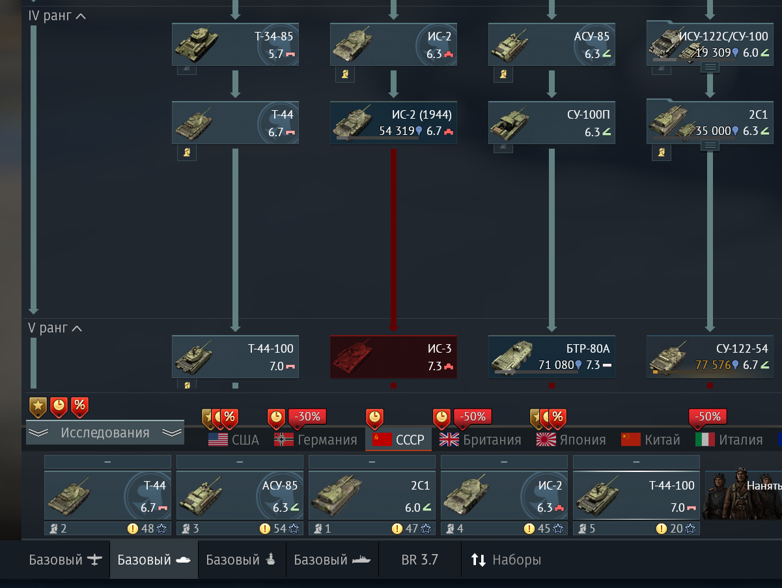Image resolution: width=782 pixels, height=588 pixels.
Task: Click the Нанять crew recruit button
Action: point(744,486)
